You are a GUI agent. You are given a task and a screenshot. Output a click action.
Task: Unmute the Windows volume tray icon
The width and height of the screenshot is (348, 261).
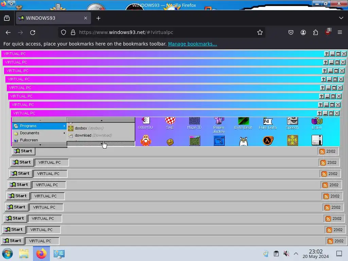click(x=286, y=254)
